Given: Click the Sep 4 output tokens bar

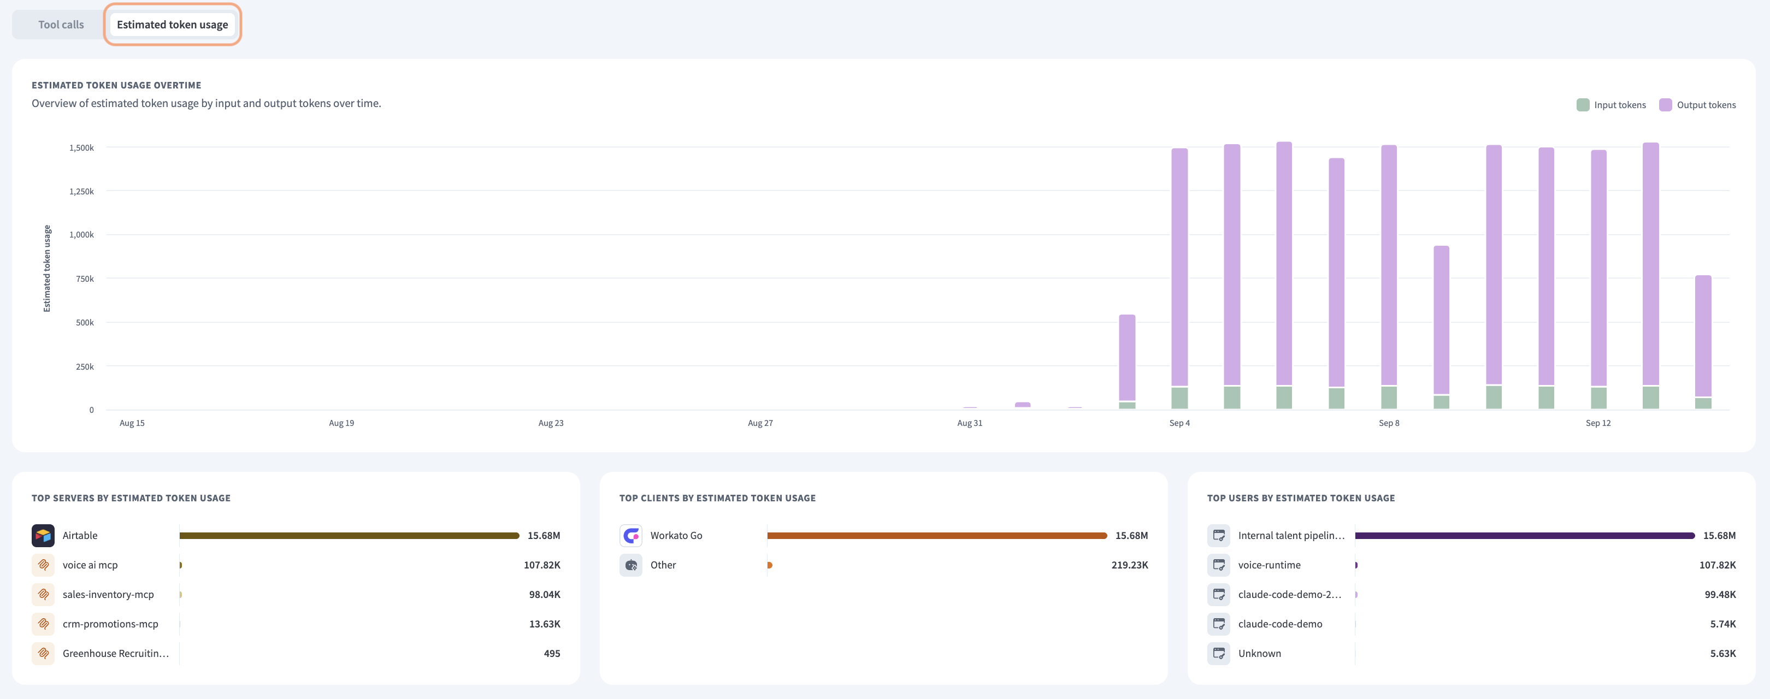Looking at the screenshot, I should click(x=1180, y=267).
